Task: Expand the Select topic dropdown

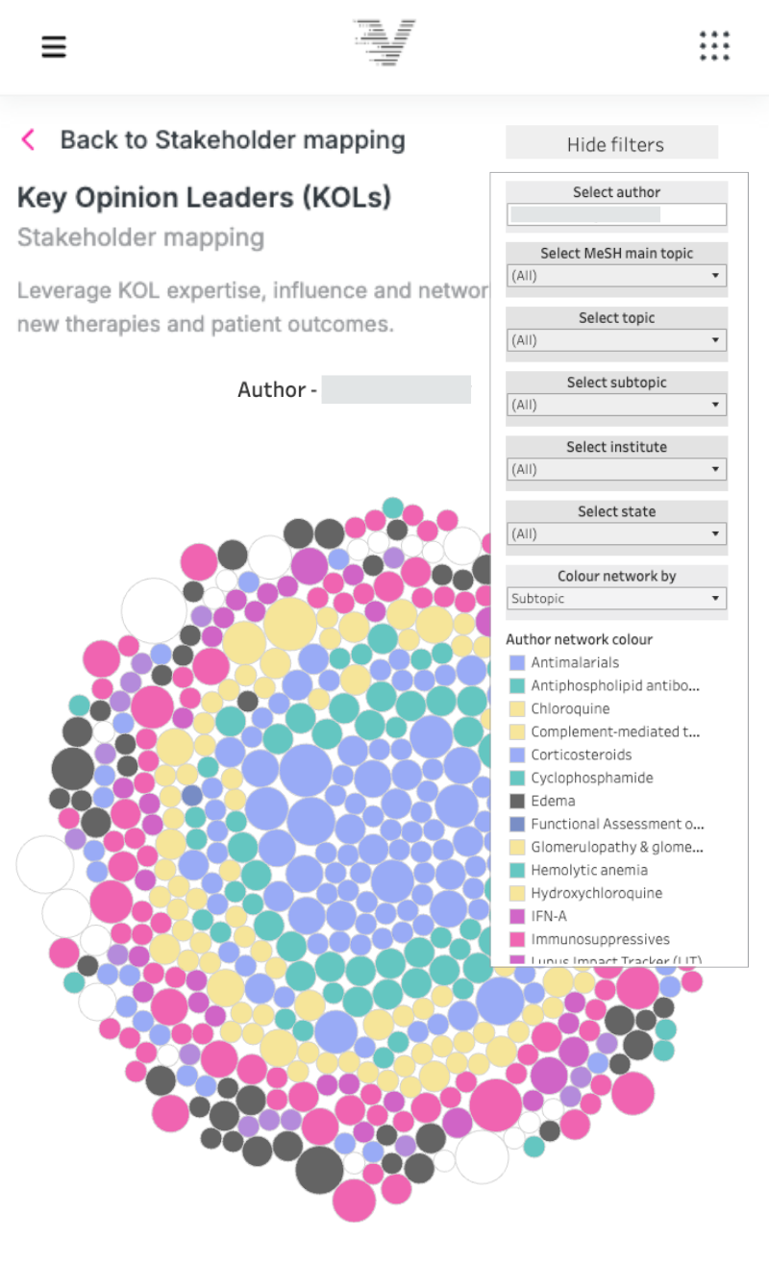Action: [x=616, y=340]
